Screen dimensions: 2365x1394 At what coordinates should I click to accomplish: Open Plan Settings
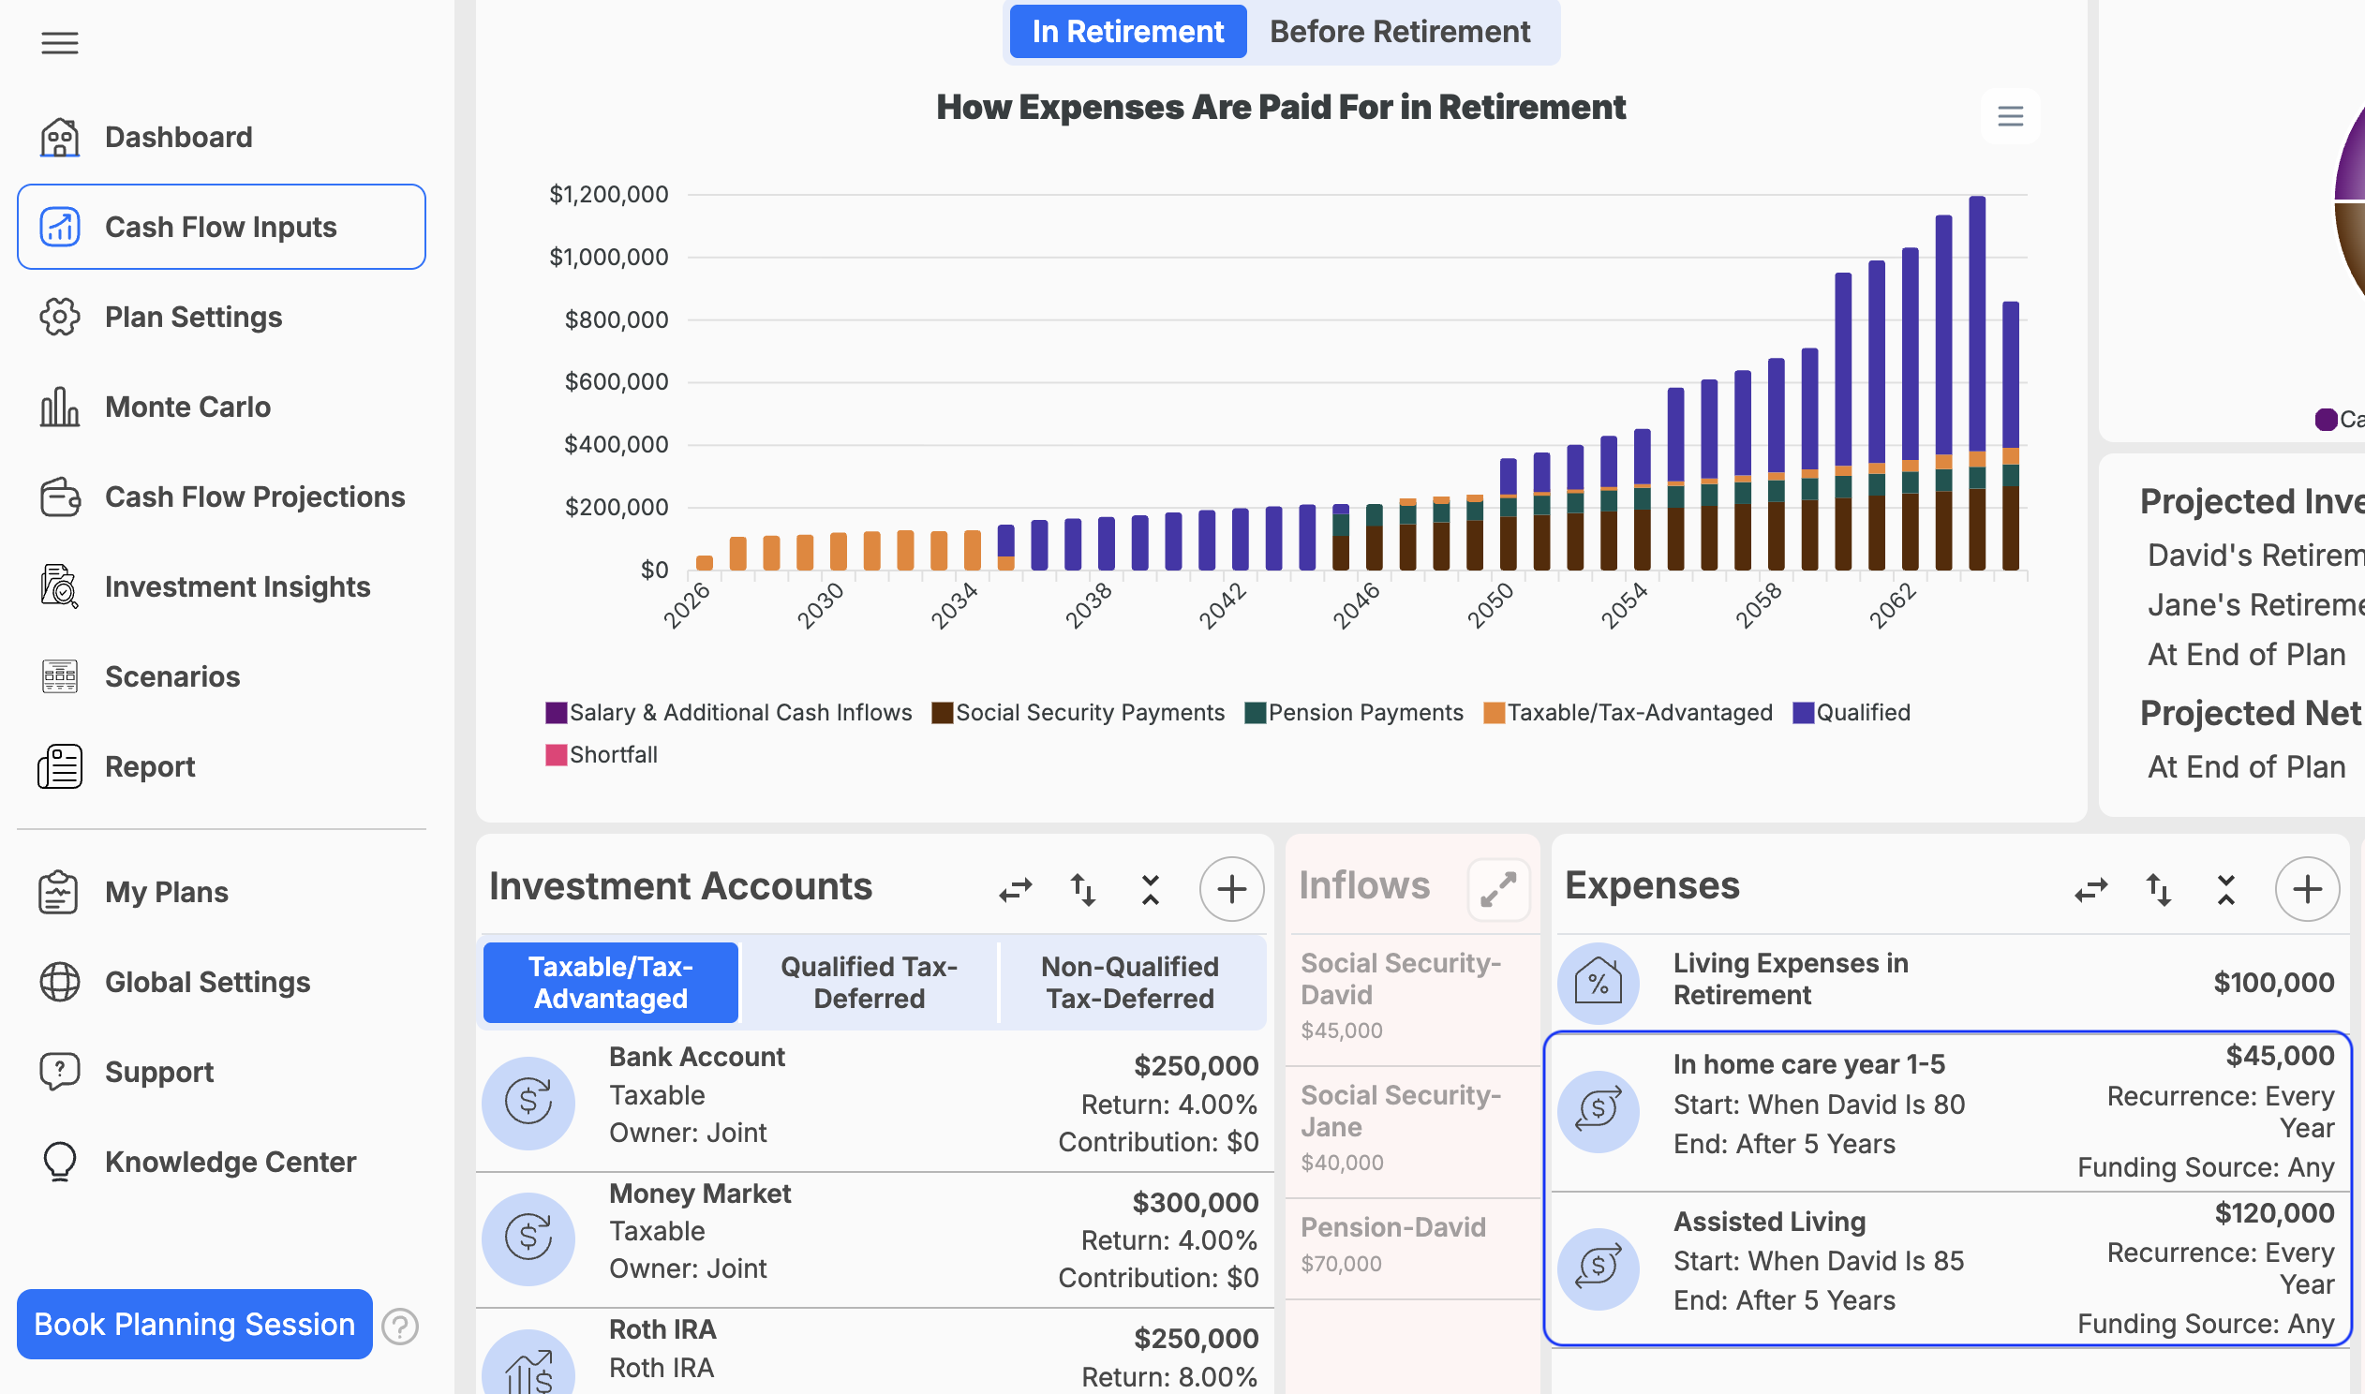pyautogui.click(x=221, y=317)
